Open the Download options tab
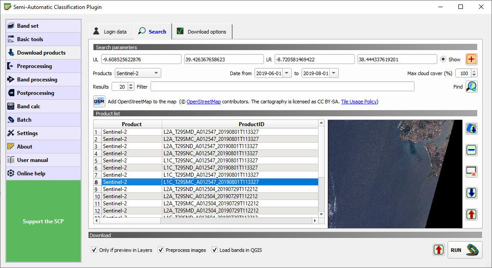The height and width of the screenshot is (268, 492). pyautogui.click(x=201, y=31)
